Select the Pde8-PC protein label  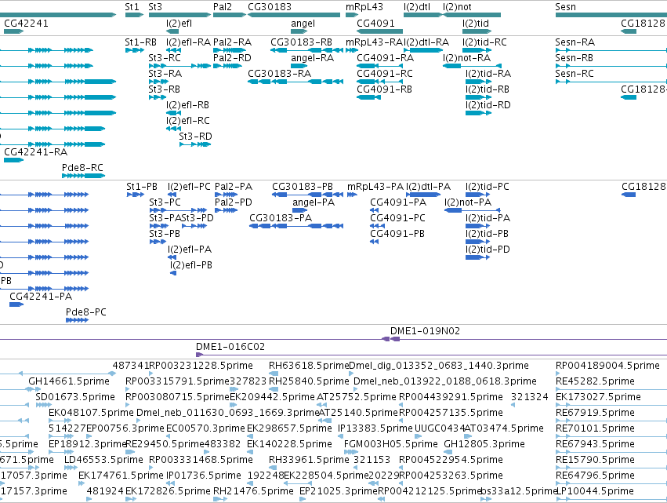86,312
